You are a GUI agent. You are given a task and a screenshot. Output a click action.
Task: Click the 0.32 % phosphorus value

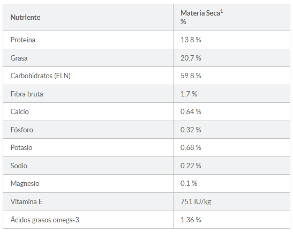click(x=191, y=130)
